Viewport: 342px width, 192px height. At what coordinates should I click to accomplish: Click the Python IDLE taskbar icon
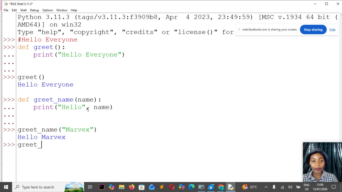click(231, 187)
